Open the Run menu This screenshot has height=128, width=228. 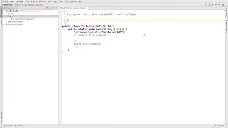pyautogui.click(x=55, y=1)
